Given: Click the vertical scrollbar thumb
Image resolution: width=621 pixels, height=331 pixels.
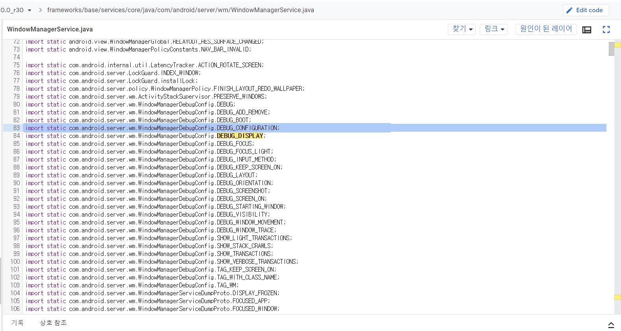Looking at the screenshot, I should [x=611, y=49].
